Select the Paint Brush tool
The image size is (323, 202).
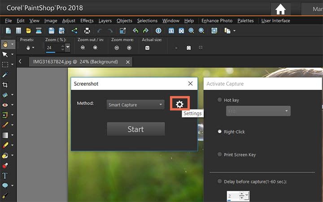click(x=5, y=125)
